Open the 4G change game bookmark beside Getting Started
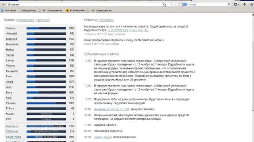Viewport: 254px width, 142px height. 51,11
